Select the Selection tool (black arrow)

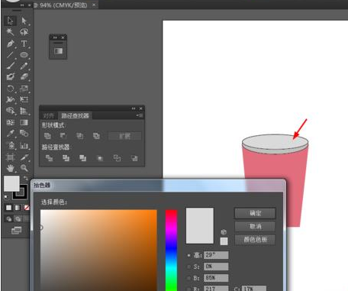point(10,21)
